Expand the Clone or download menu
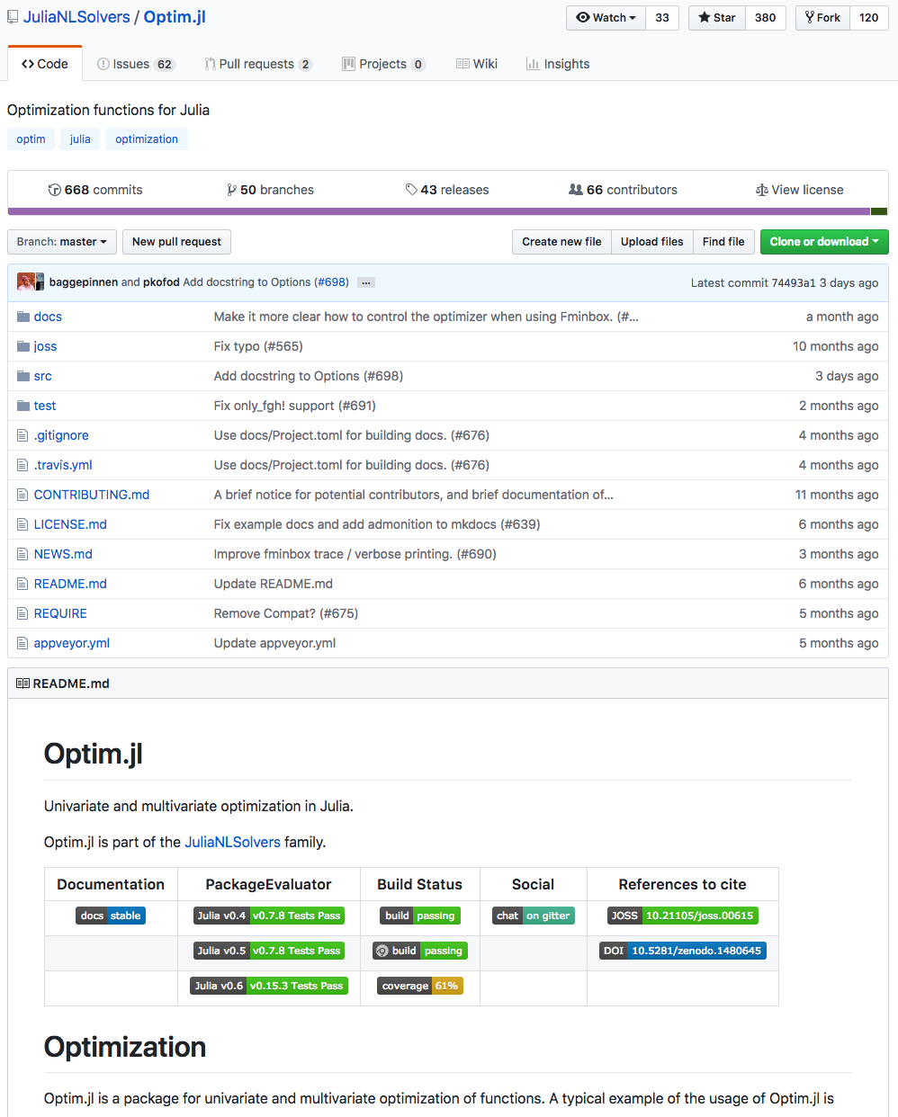This screenshot has width=898, height=1117. 823,242
